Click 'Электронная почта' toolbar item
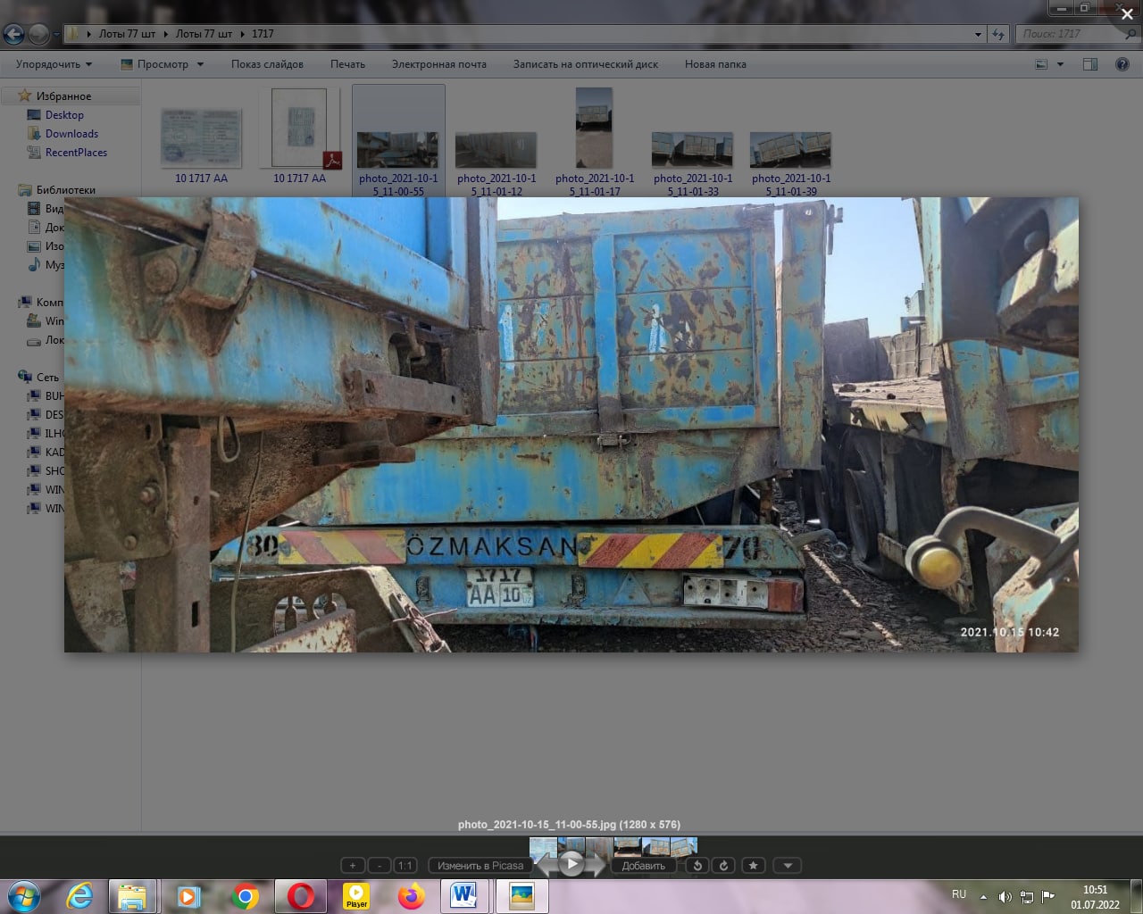 point(438,64)
